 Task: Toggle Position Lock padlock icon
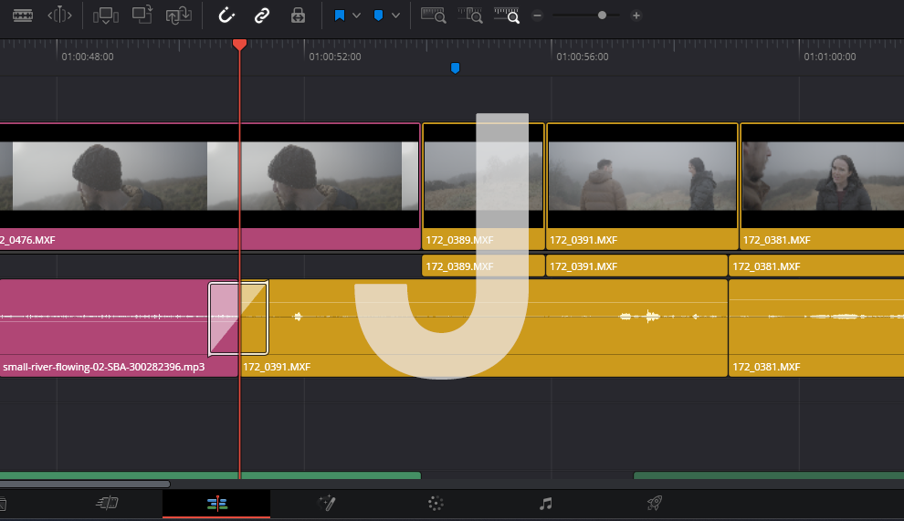[298, 16]
